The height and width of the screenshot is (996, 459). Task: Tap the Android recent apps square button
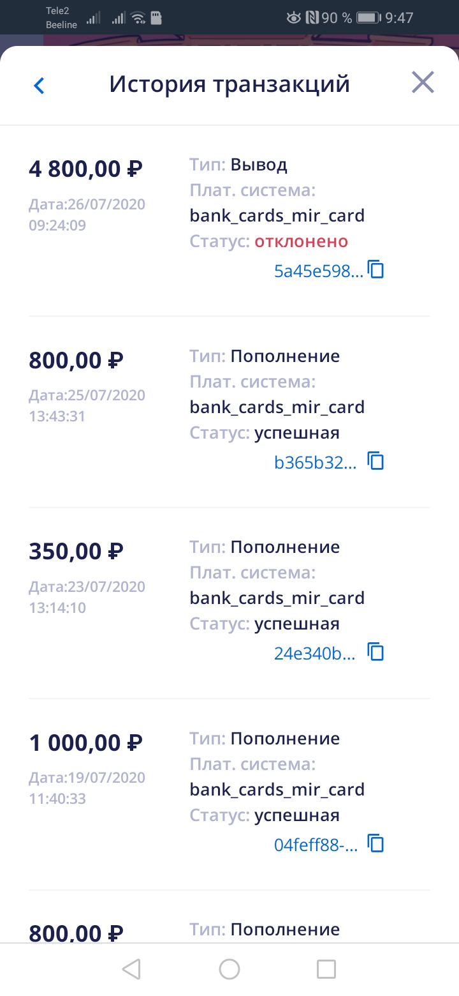[x=326, y=969]
